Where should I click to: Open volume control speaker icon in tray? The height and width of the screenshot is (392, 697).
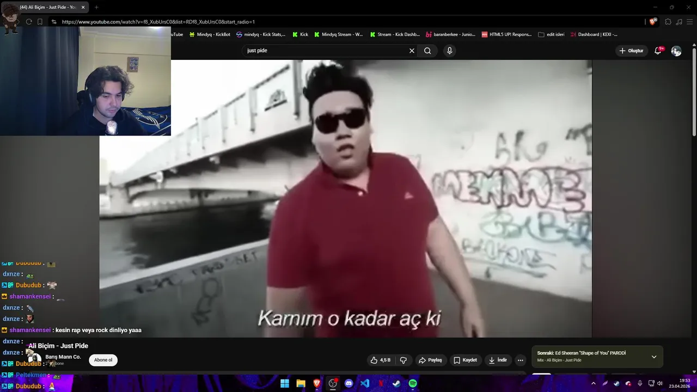pos(660,383)
